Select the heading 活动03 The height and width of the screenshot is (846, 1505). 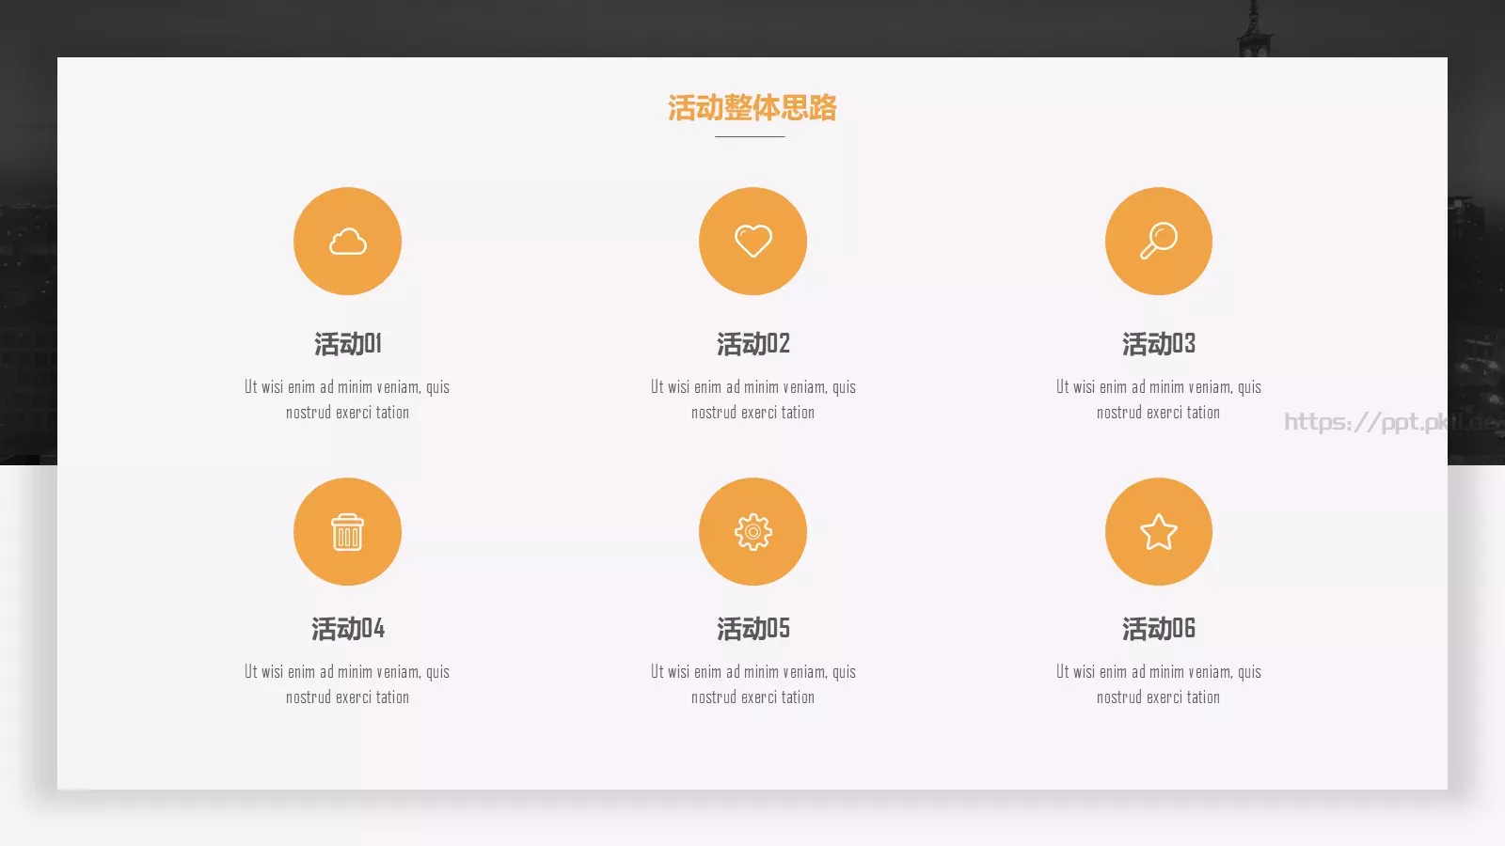1158,344
